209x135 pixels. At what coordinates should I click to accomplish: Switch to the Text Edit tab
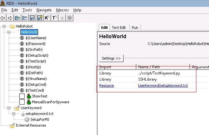click(119, 28)
